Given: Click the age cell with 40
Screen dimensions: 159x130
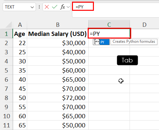Looking at the screenshot, I should (20, 79).
